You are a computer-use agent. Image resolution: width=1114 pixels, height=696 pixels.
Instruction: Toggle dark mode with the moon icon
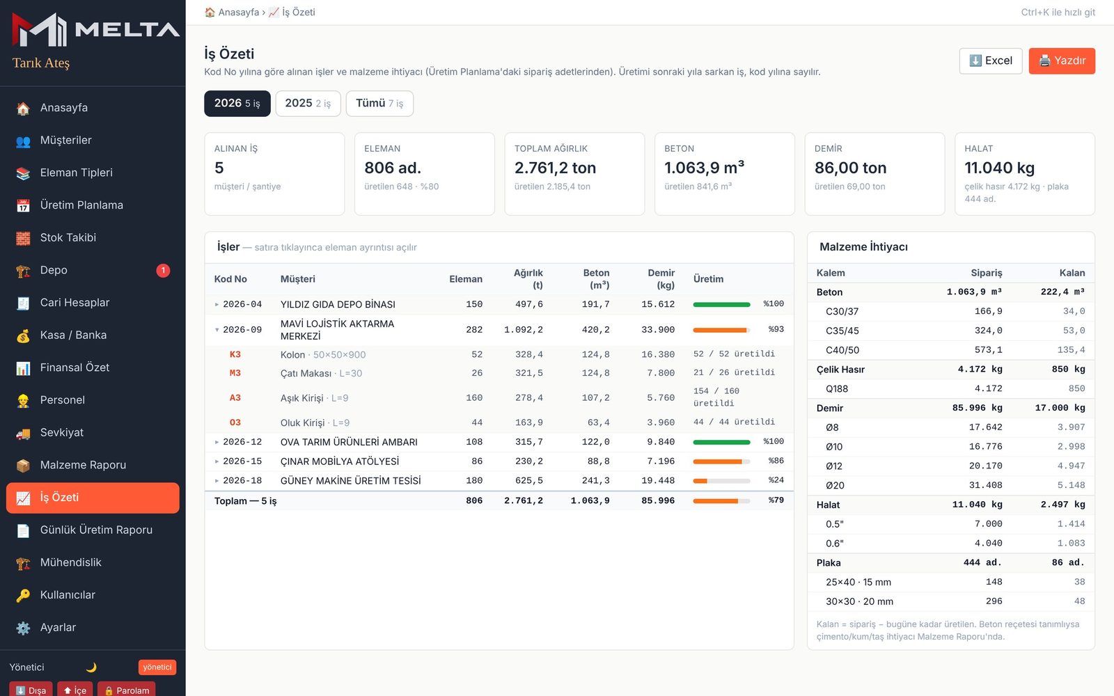pyautogui.click(x=91, y=667)
